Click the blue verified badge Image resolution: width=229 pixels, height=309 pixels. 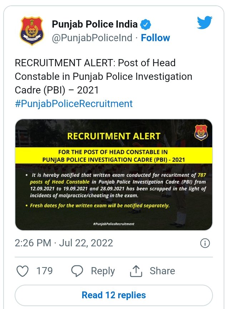tap(145, 25)
